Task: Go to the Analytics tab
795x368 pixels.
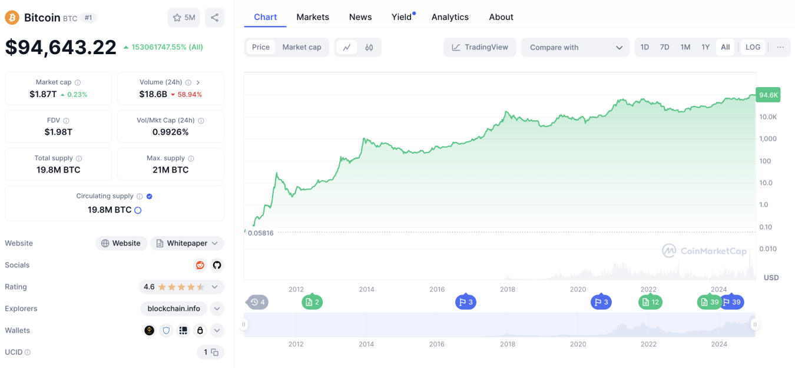Action: click(450, 17)
